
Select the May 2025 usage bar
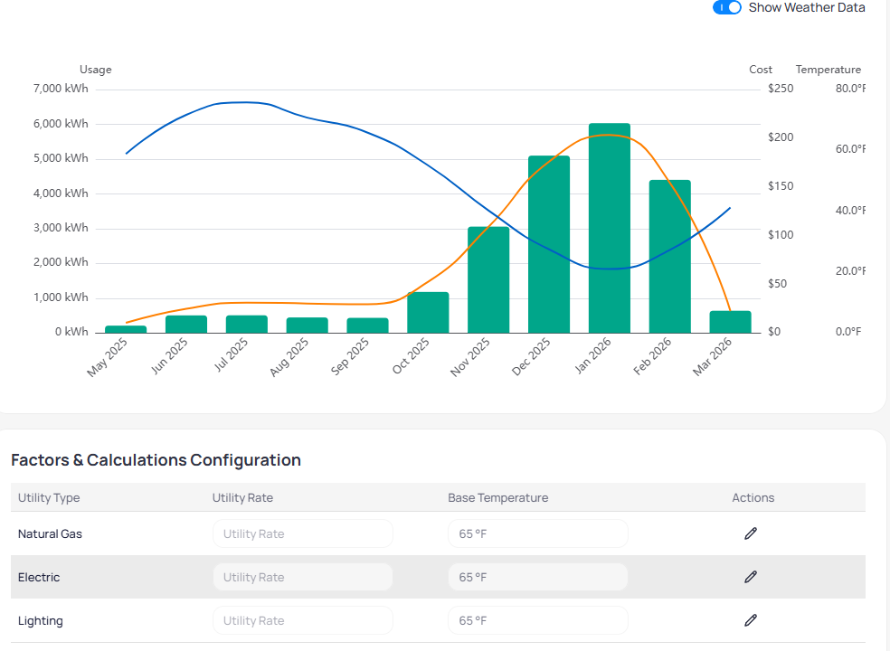click(x=126, y=329)
